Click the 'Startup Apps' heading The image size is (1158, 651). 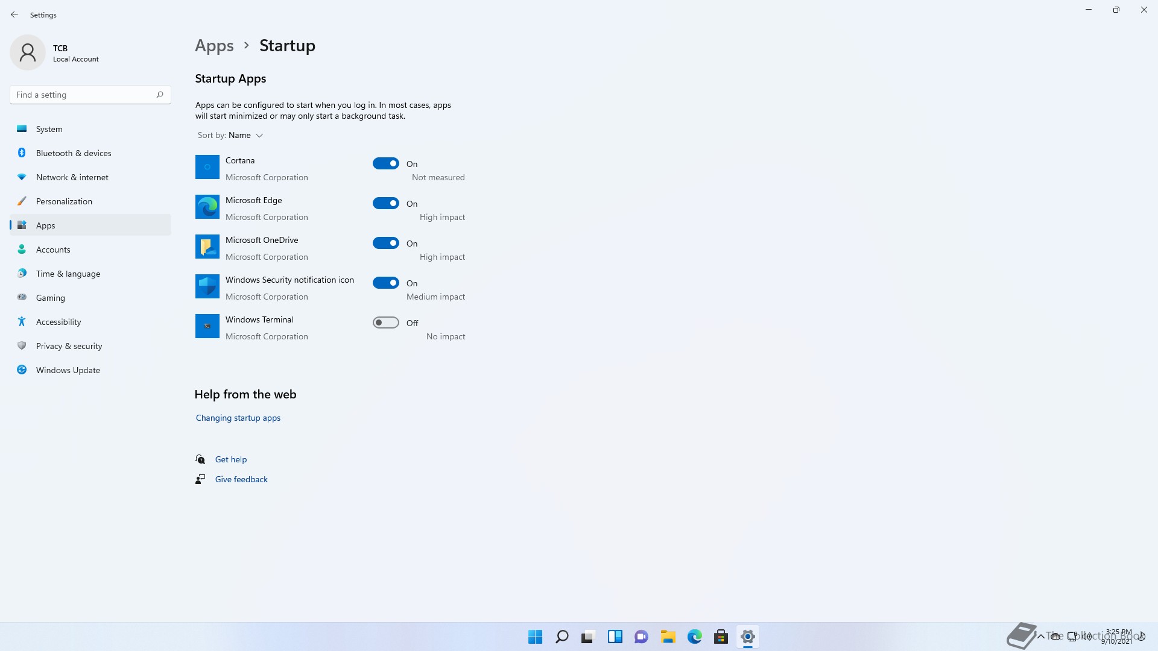coord(230,79)
